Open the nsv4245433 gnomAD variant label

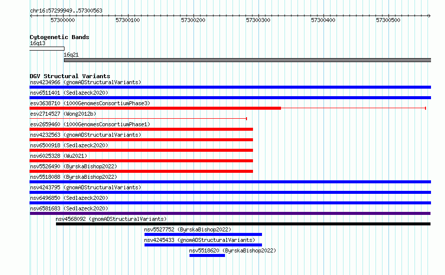pyautogui.click(x=199, y=240)
